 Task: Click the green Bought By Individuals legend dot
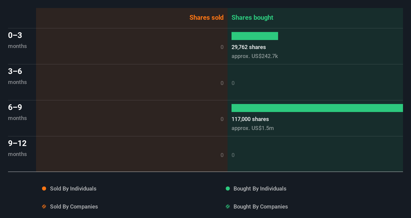228,188
